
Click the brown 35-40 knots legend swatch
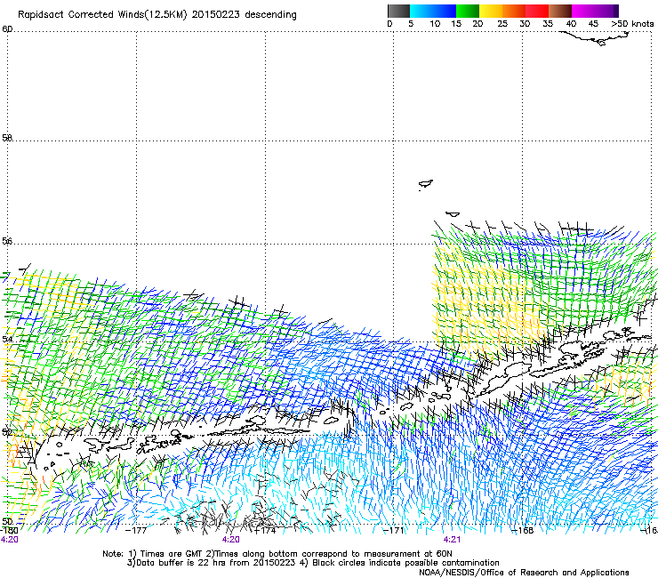560,11
